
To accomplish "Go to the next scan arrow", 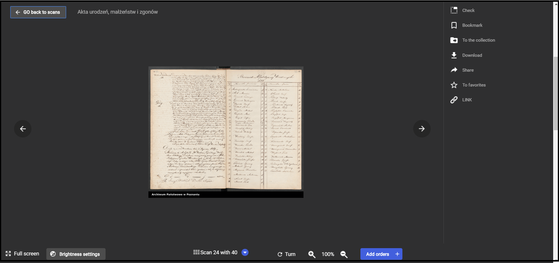I will 422,129.
